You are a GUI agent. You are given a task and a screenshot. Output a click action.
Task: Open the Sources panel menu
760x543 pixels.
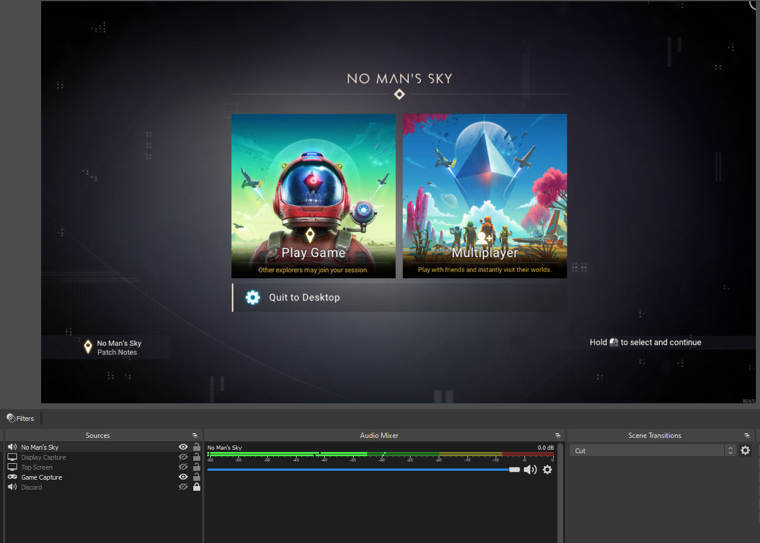tap(195, 435)
